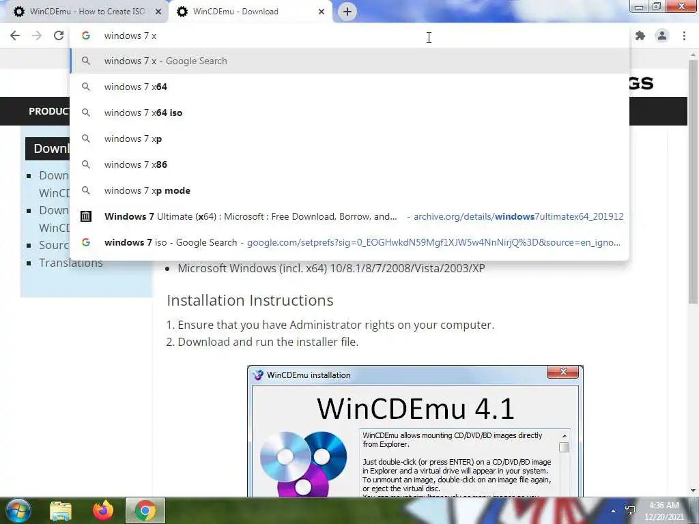The image size is (699, 524).
Task: Go back using the browser back arrow
Action: tap(15, 35)
